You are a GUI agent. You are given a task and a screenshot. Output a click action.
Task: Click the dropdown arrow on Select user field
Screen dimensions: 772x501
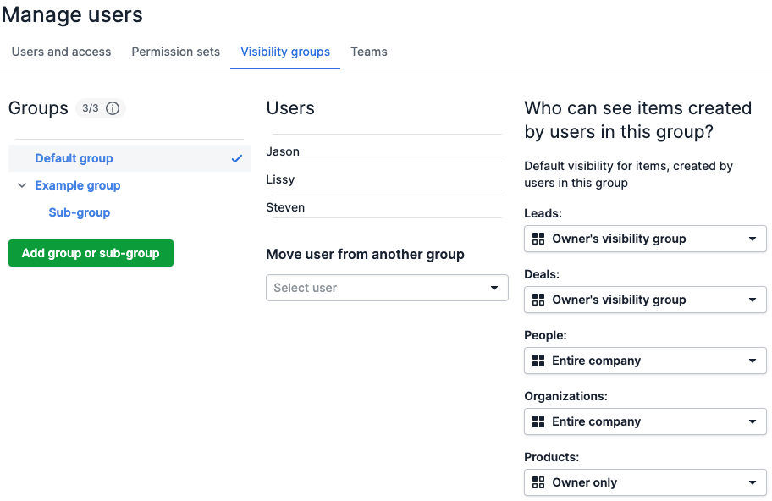coord(494,288)
